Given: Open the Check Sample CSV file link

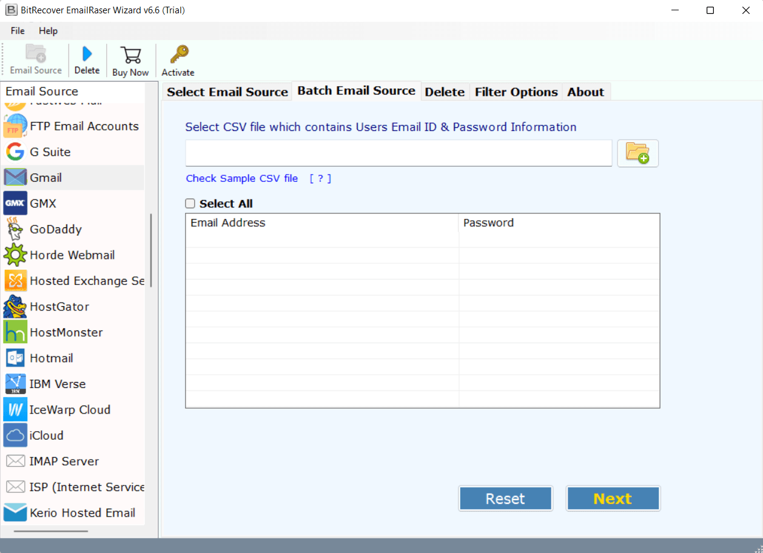Looking at the screenshot, I should pyautogui.click(x=242, y=178).
